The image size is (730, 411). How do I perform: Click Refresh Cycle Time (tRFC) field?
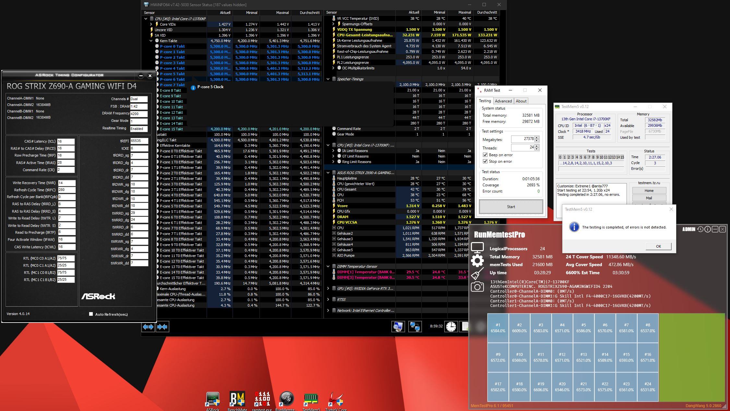tap(67, 190)
